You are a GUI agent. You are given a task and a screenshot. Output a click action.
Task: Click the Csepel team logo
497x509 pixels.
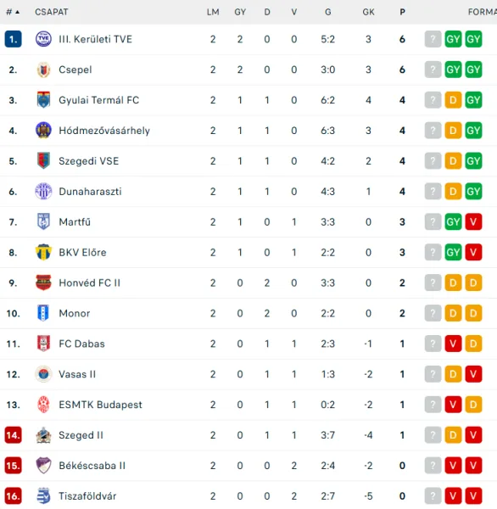pos(43,70)
